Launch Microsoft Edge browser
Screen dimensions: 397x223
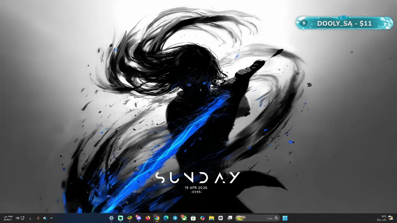(166, 218)
